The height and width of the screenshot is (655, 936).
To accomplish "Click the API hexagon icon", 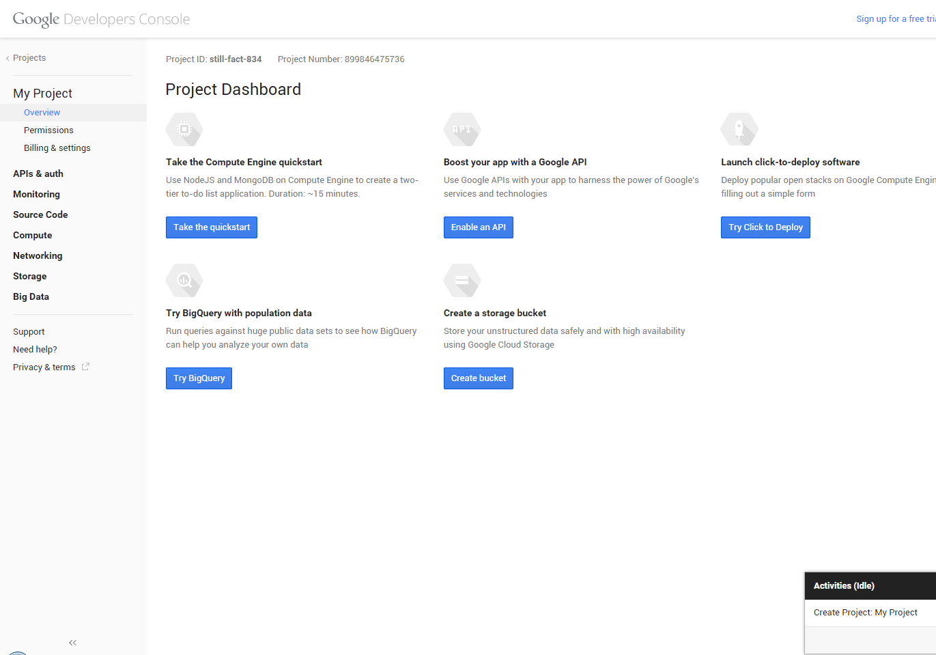I will pyautogui.click(x=462, y=129).
